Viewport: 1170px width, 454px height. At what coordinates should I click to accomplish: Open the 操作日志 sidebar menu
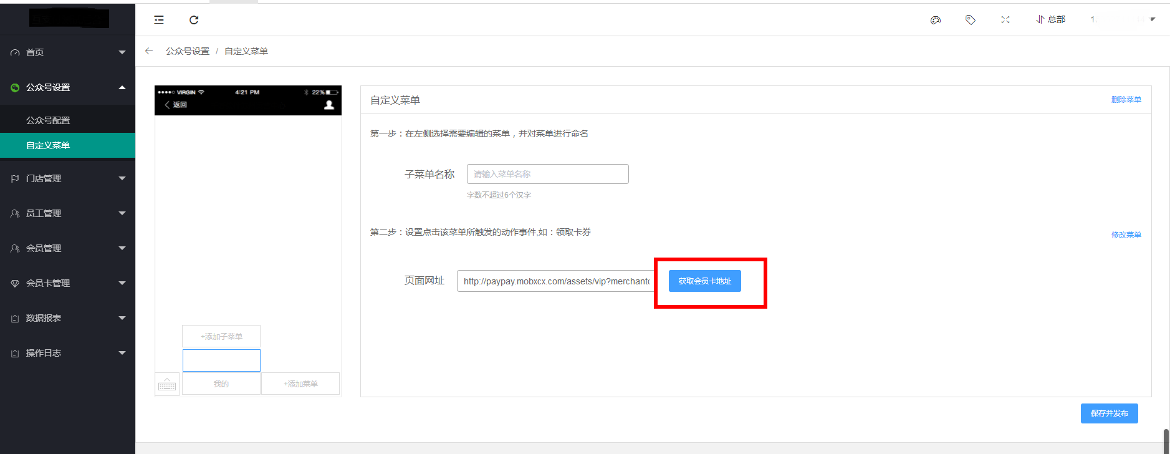point(67,353)
